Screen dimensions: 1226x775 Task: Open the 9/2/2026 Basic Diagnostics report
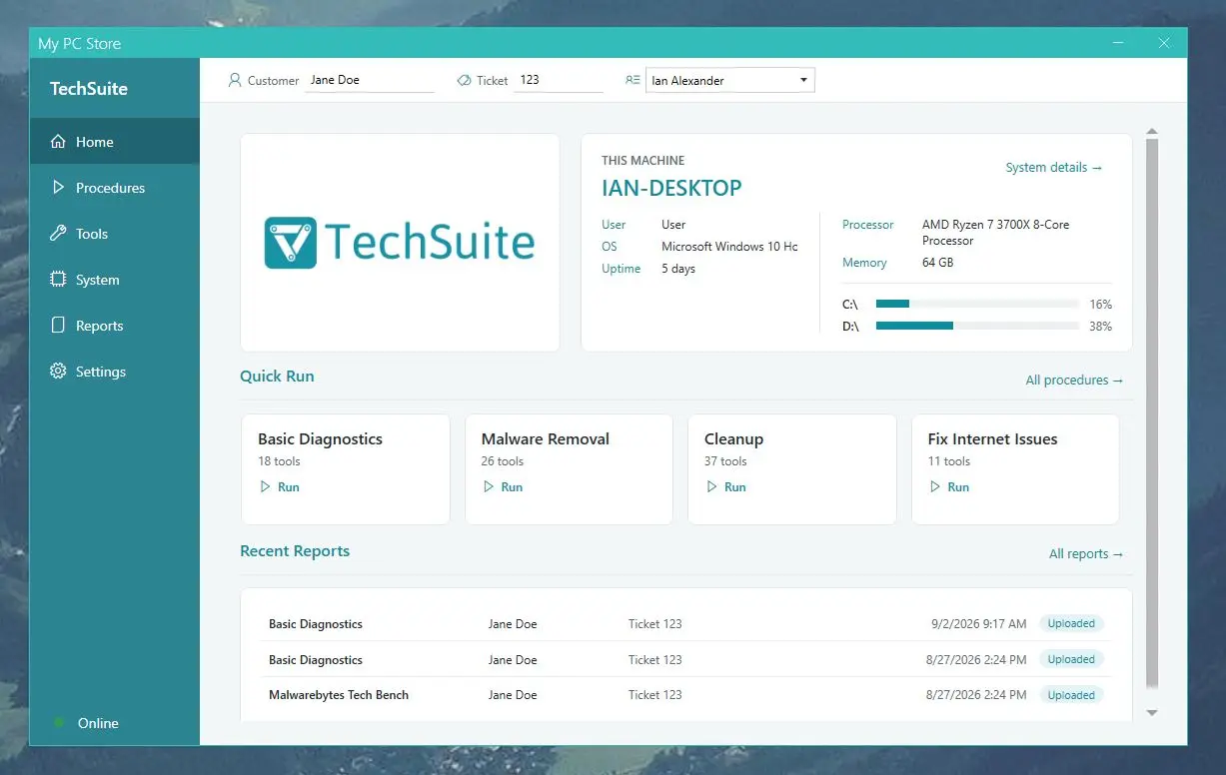click(x=686, y=624)
